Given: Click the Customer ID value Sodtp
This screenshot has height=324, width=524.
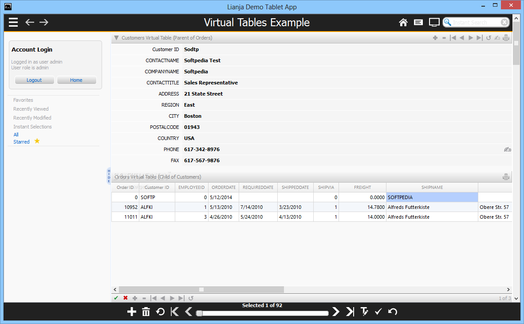Looking at the screenshot, I should coord(192,49).
